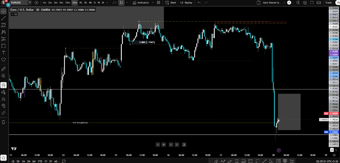Switch to the D daily timeframe
This screenshot has height=163, width=340.
pos(95,3)
